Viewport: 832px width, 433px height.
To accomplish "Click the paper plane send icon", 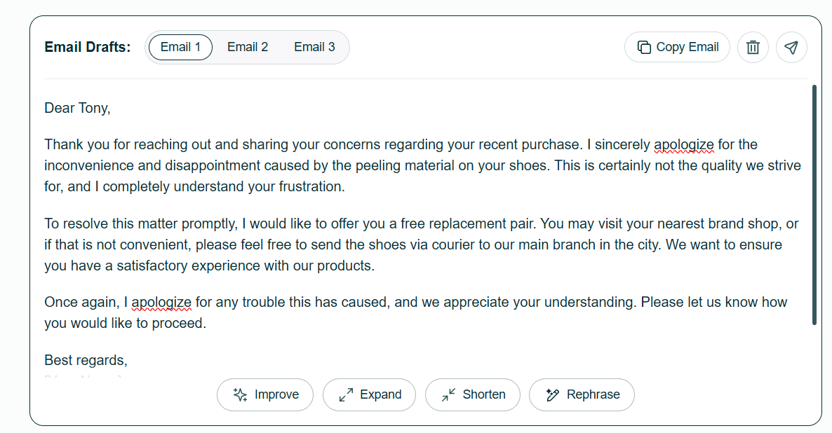I will point(791,47).
